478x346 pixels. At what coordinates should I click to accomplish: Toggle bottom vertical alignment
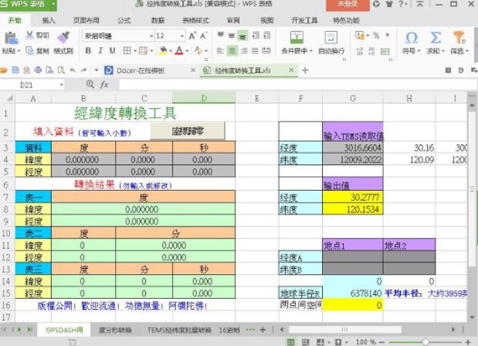242,36
